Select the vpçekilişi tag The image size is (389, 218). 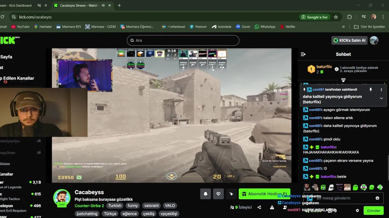[169, 214]
